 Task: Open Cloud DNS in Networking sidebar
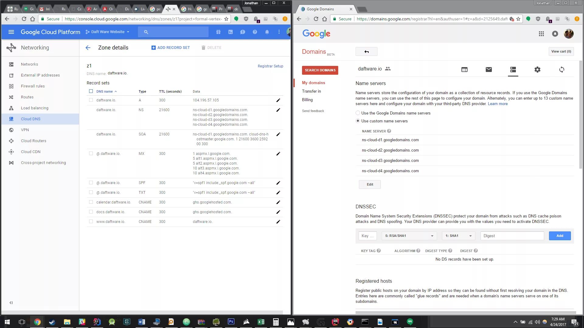(40, 119)
